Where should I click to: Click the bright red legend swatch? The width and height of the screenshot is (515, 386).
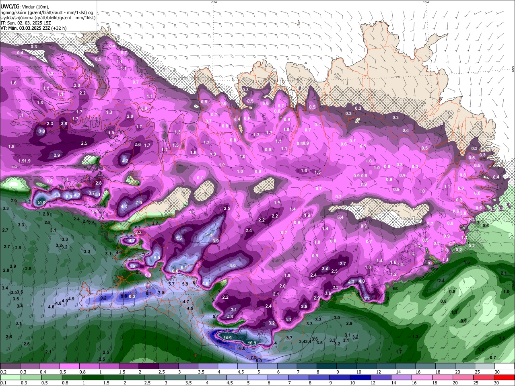505,377
